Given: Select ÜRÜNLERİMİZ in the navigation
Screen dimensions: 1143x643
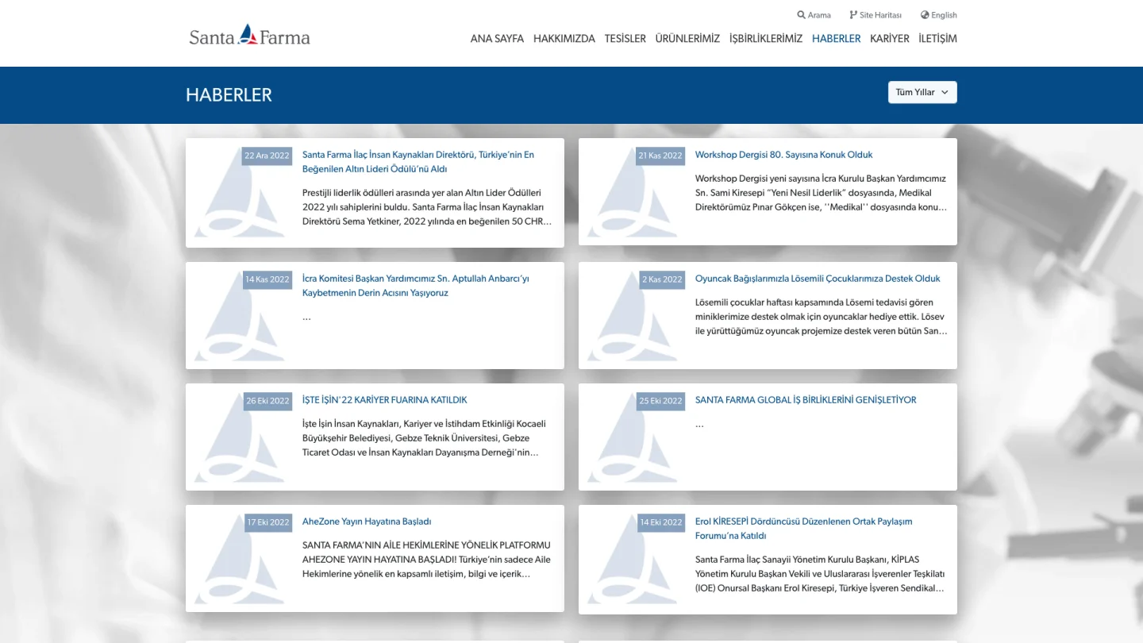Looking at the screenshot, I should (687, 38).
